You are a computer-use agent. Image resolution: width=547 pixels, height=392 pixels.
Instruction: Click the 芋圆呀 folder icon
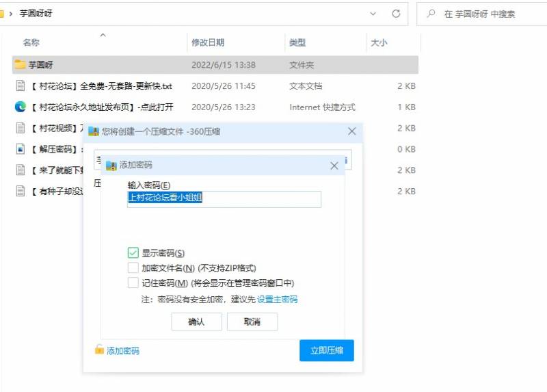(20, 65)
